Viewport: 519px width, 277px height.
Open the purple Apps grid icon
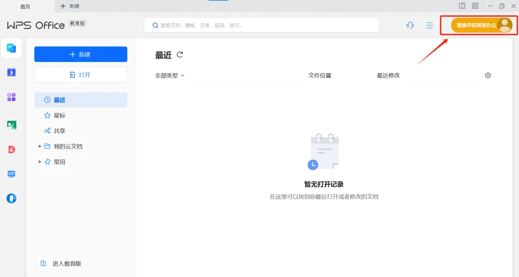(11, 97)
